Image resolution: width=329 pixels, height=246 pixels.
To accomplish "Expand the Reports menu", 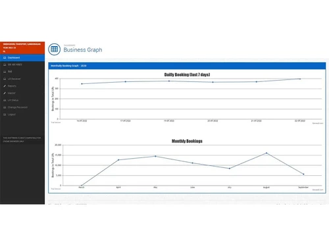I will point(22,86).
